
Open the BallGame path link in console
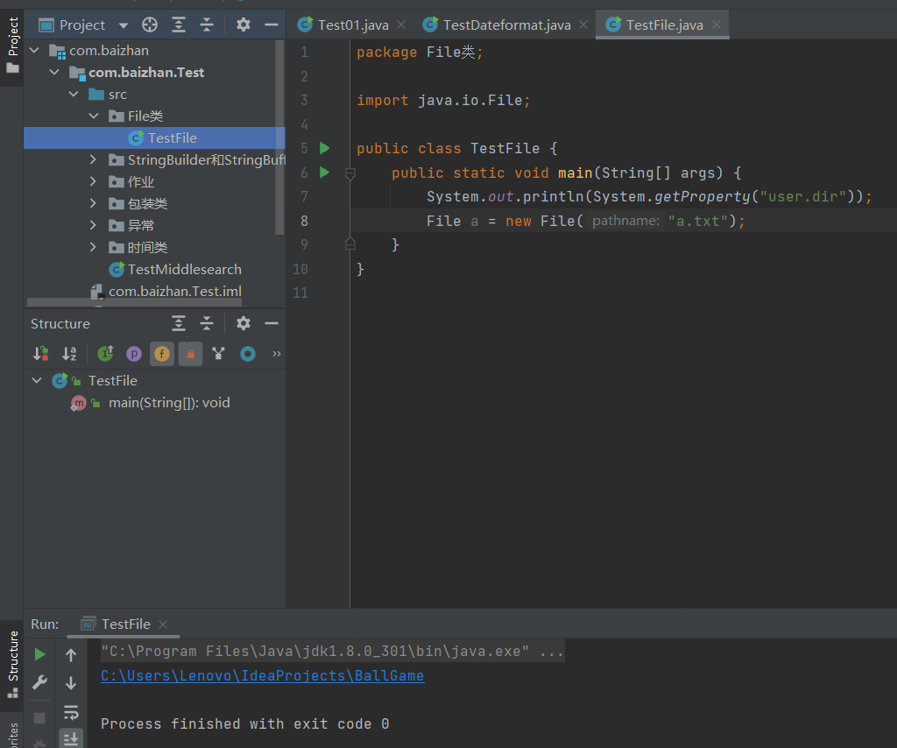pyautogui.click(x=263, y=676)
